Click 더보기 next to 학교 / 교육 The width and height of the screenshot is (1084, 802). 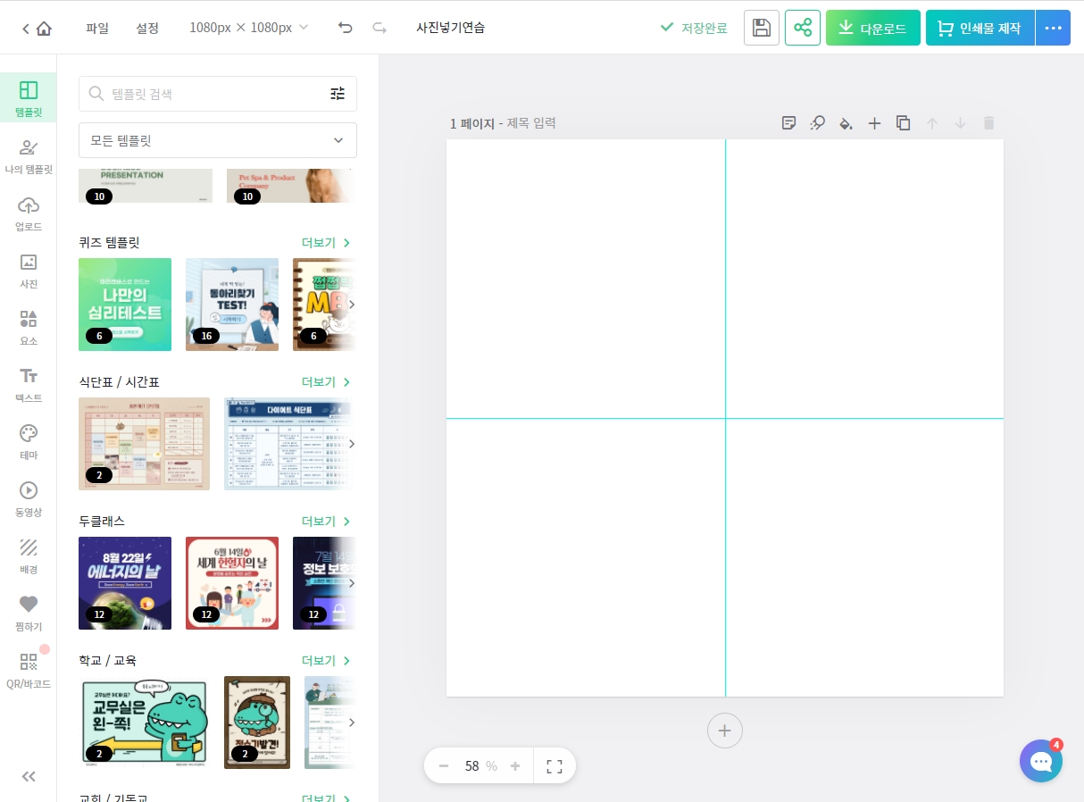click(x=326, y=661)
